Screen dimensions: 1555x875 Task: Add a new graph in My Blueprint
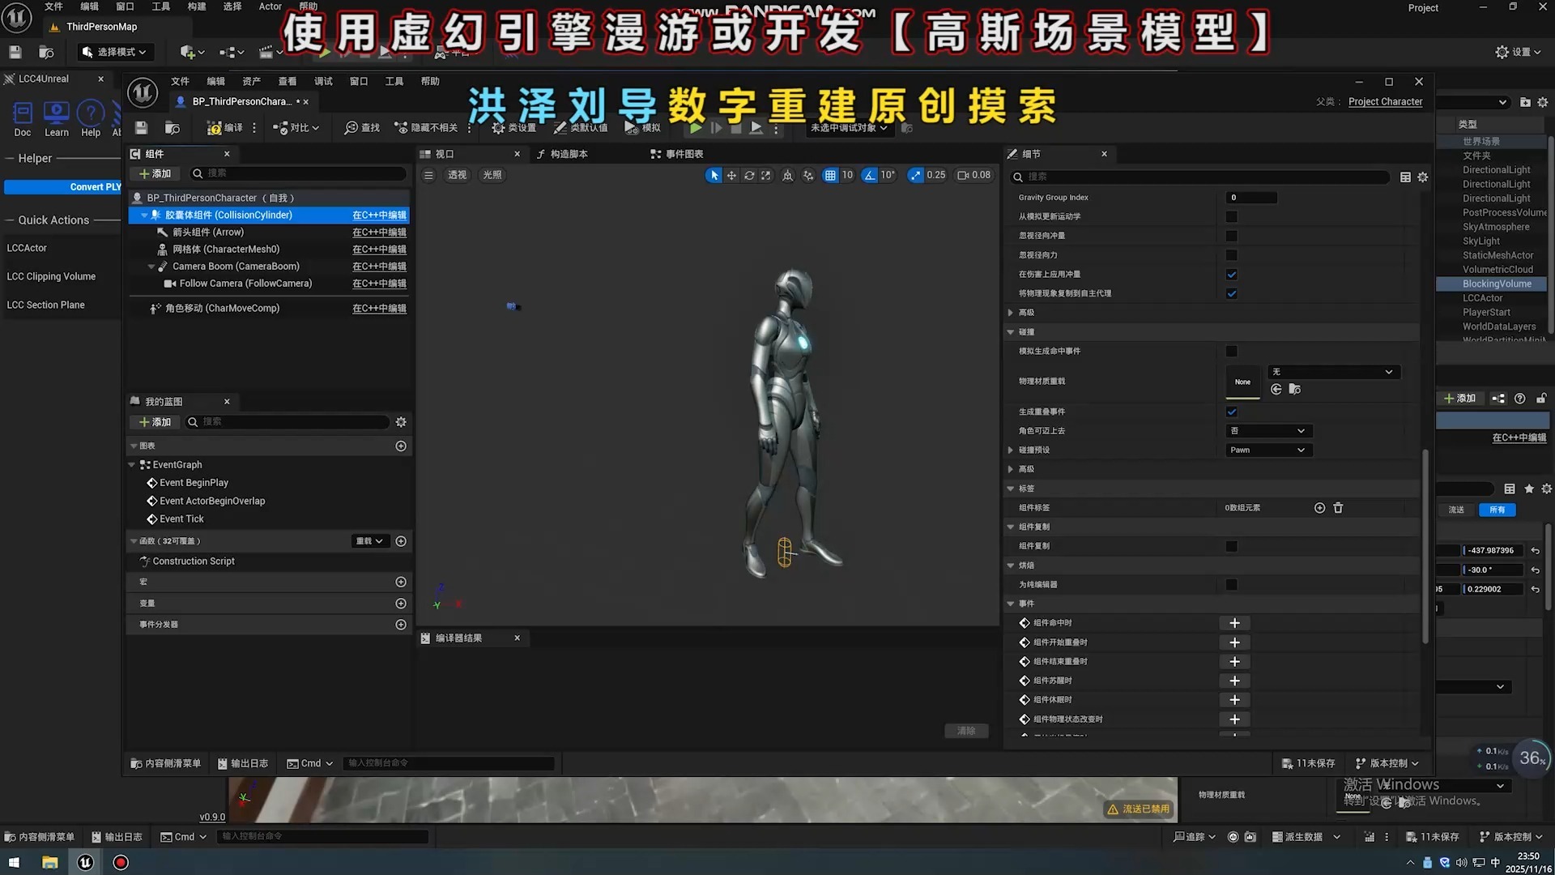point(401,446)
